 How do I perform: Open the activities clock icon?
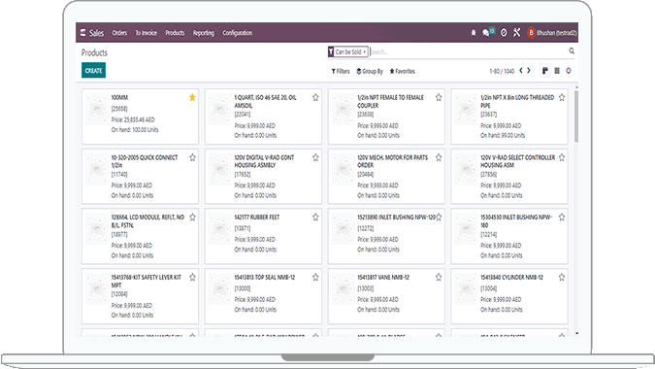click(x=504, y=33)
